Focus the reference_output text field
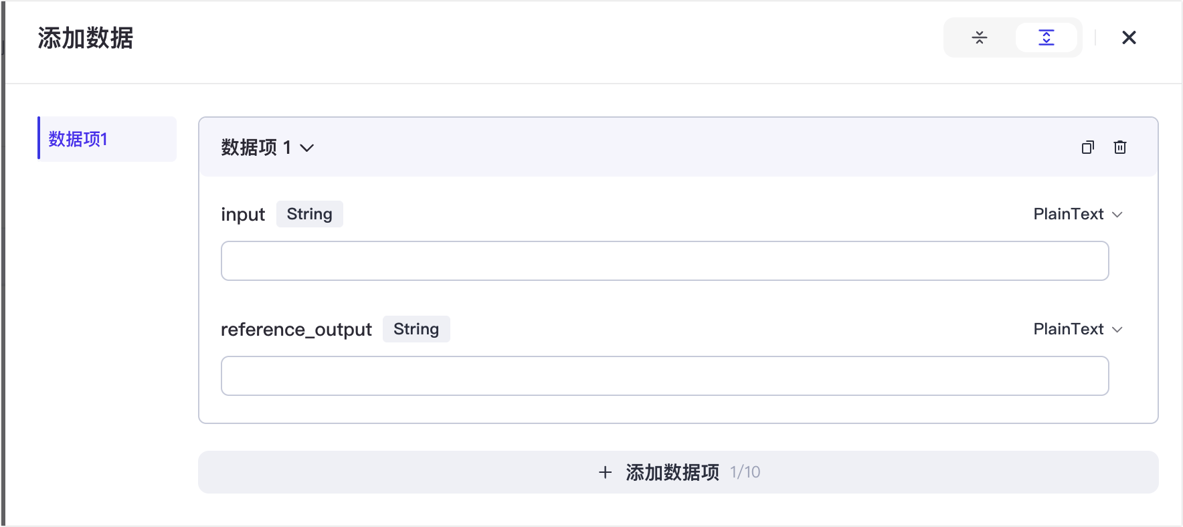Viewport: 1183px width, 527px height. point(664,376)
